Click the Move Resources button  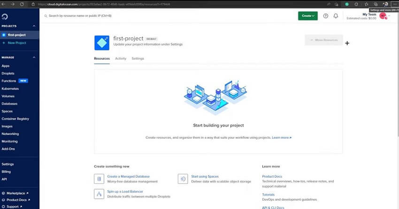(x=323, y=40)
